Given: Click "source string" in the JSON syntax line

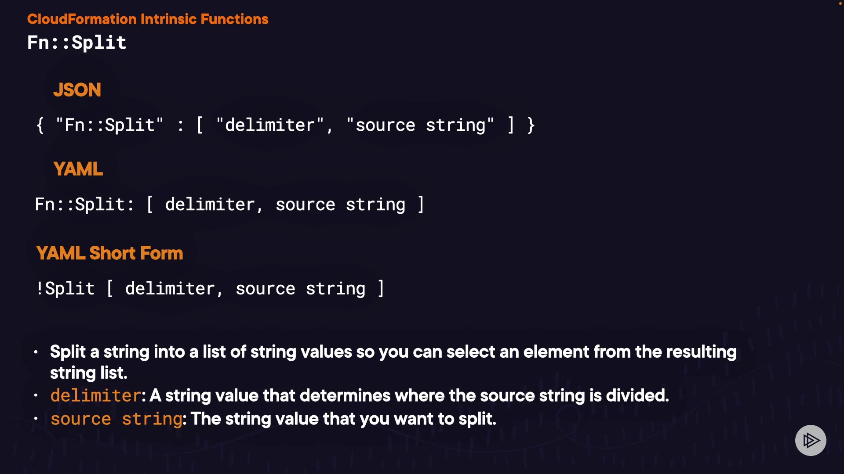Looking at the screenshot, I should [x=420, y=125].
